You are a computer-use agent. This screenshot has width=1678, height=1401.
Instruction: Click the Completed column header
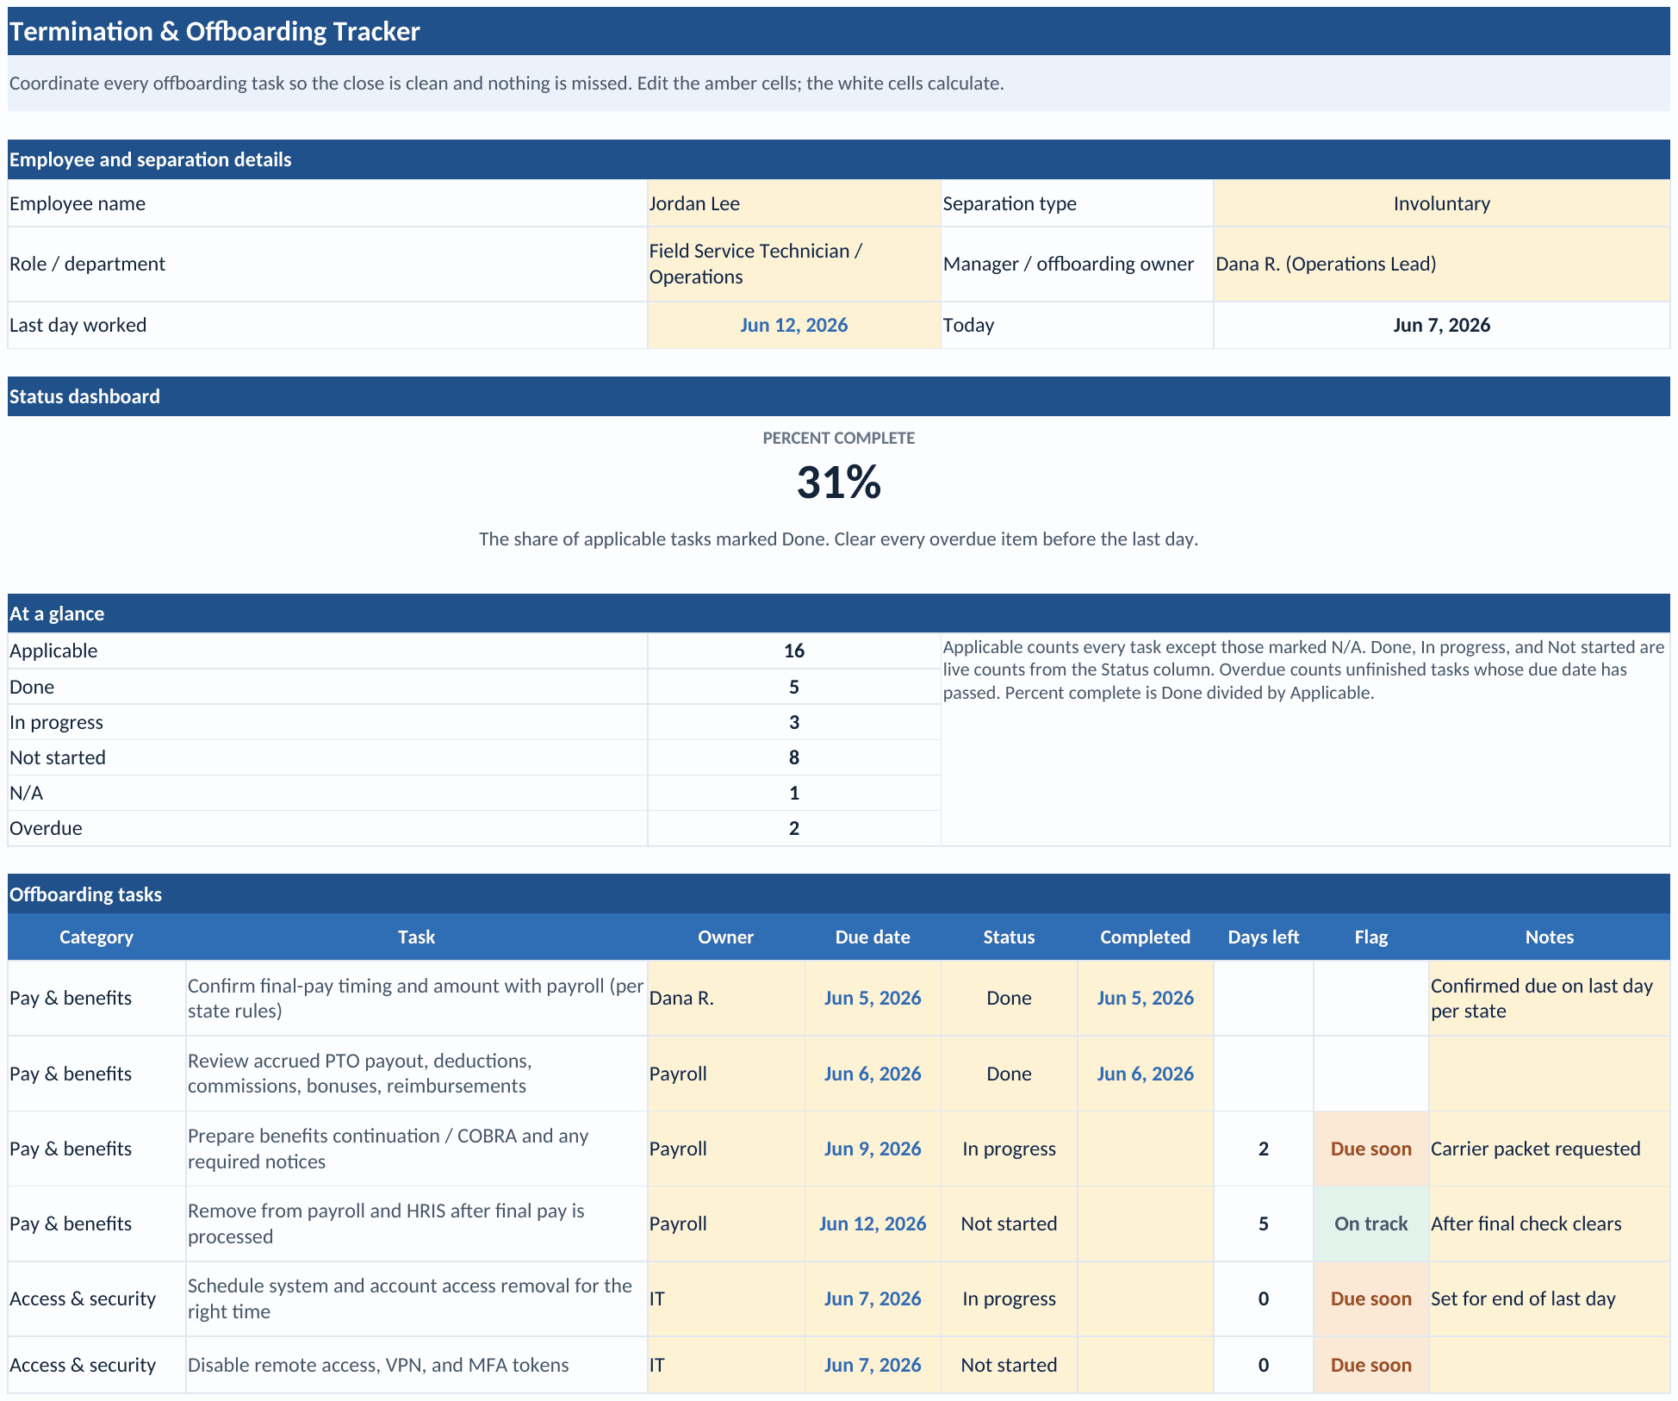coord(1145,937)
